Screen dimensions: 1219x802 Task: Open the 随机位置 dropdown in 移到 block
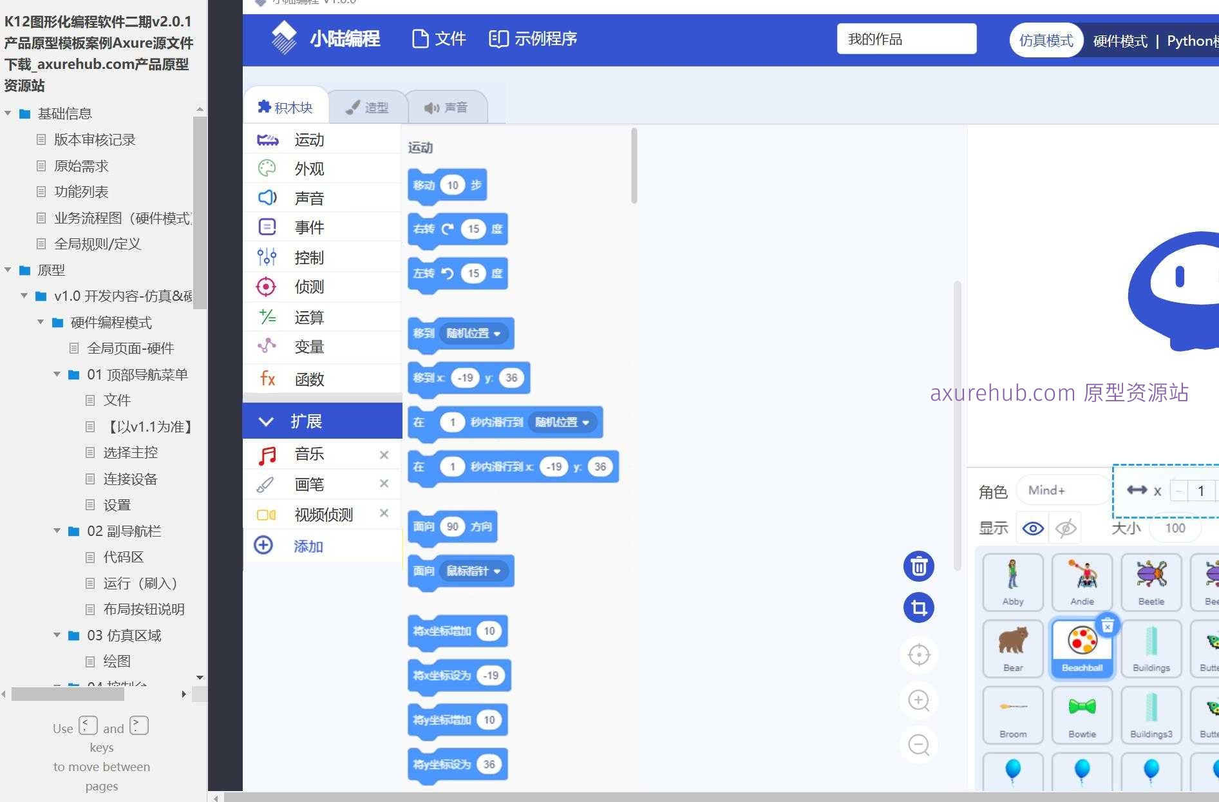point(475,334)
